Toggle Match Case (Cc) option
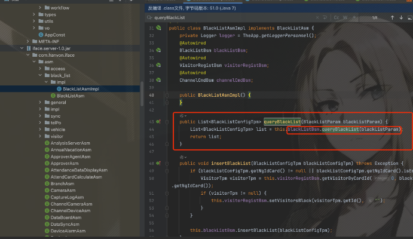413x239 pixels. pos(336,18)
